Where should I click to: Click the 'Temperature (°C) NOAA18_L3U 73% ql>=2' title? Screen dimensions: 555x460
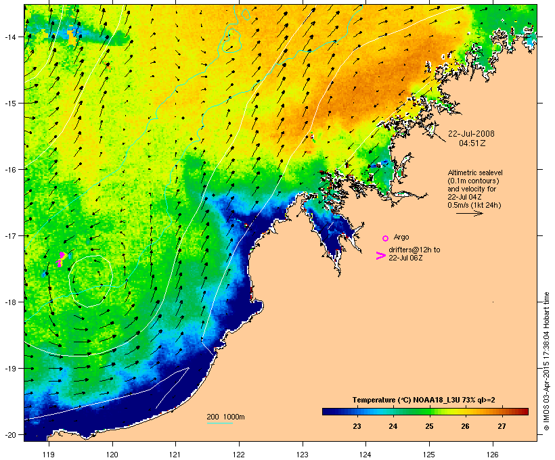point(424,400)
